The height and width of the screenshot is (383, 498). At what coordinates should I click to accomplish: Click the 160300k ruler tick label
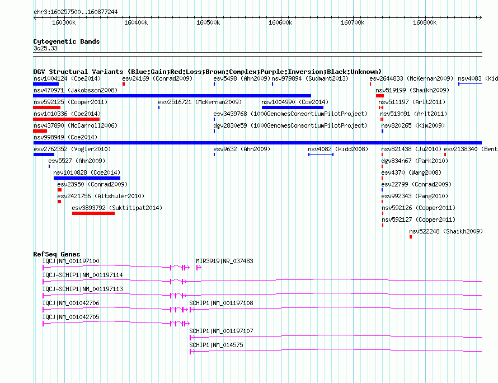[64, 22]
